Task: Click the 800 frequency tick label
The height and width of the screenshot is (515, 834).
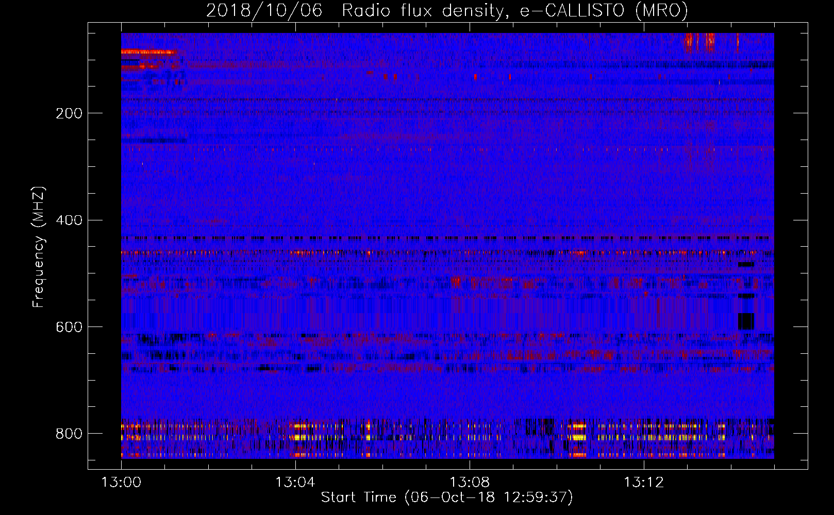Action: [x=69, y=434]
